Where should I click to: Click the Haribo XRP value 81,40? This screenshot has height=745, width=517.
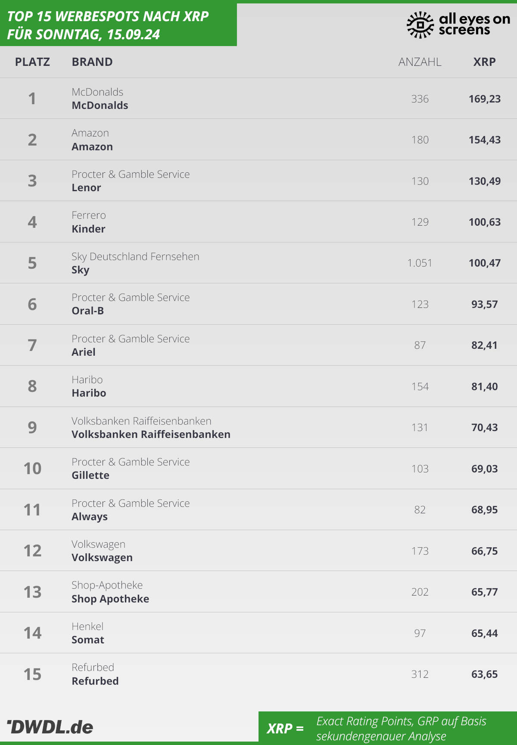tap(484, 387)
